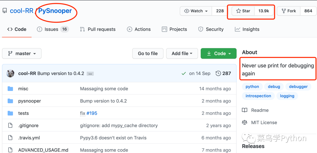This screenshot has height=153, width=317.
Task: Select the introspection topic tag
Action: pyautogui.click(x=258, y=96)
